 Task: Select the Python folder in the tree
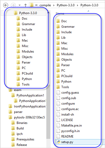27,79
